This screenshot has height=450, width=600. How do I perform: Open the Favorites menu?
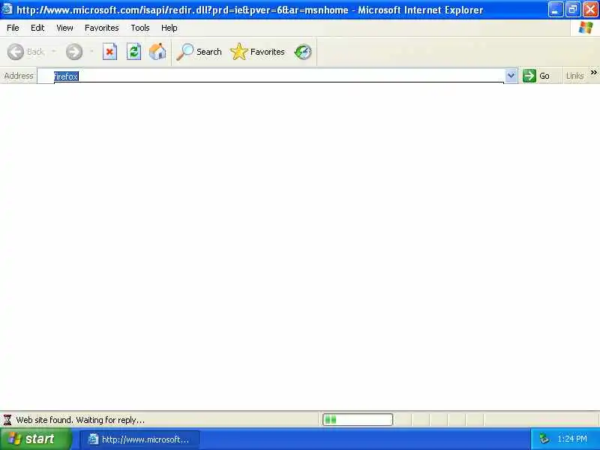click(x=102, y=28)
